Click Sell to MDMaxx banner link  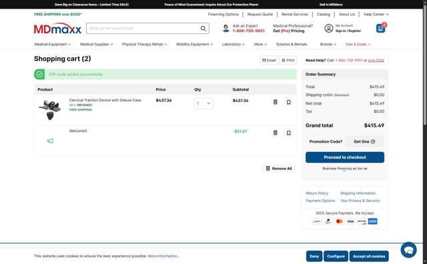point(331,5)
